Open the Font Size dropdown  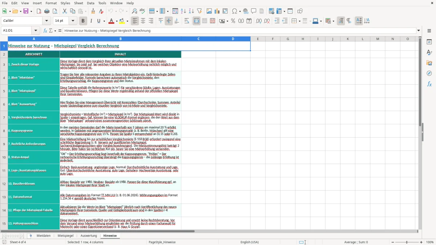pyautogui.click(x=73, y=21)
